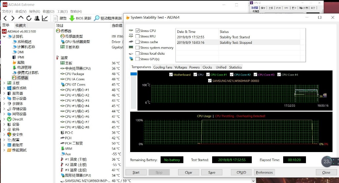Screen dimensions: 339x183
Task: Click the Start button
Action: [x=136, y=172]
